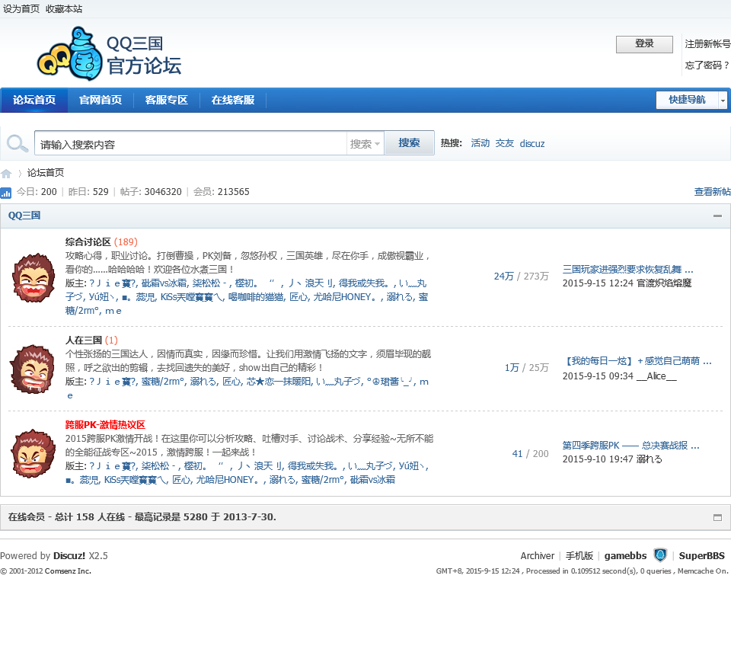Click the 24万 thread count for 综合讨论区
The image size is (731, 665).
coord(503,276)
